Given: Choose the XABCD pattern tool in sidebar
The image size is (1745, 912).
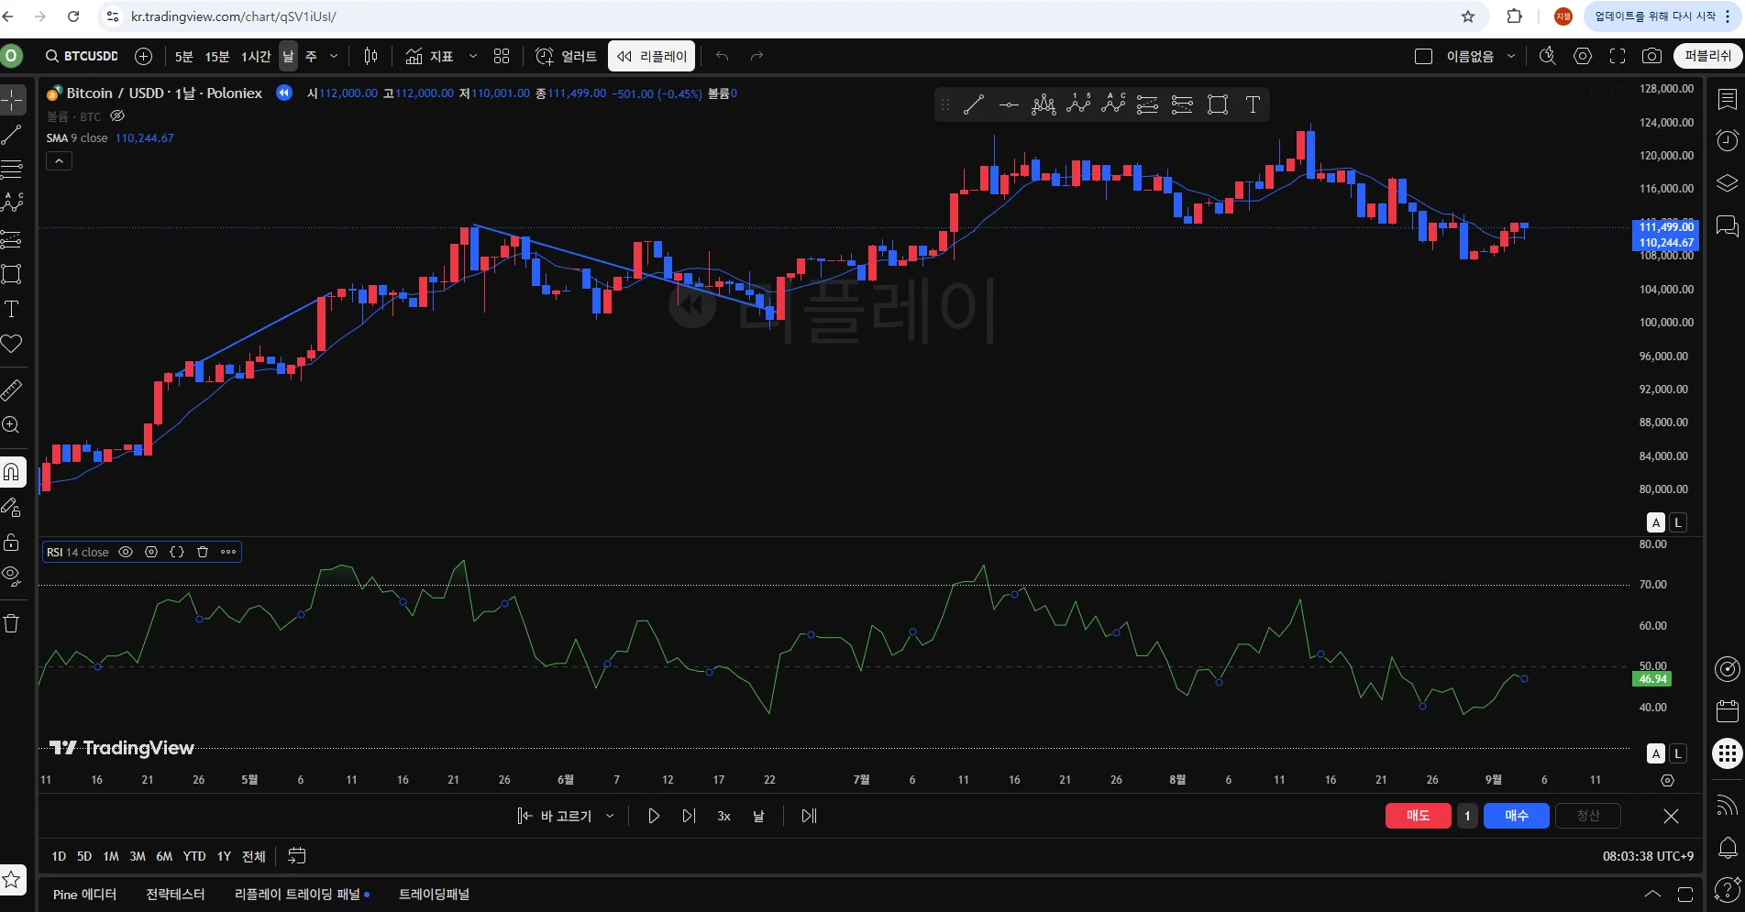Looking at the screenshot, I should [x=12, y=203].
